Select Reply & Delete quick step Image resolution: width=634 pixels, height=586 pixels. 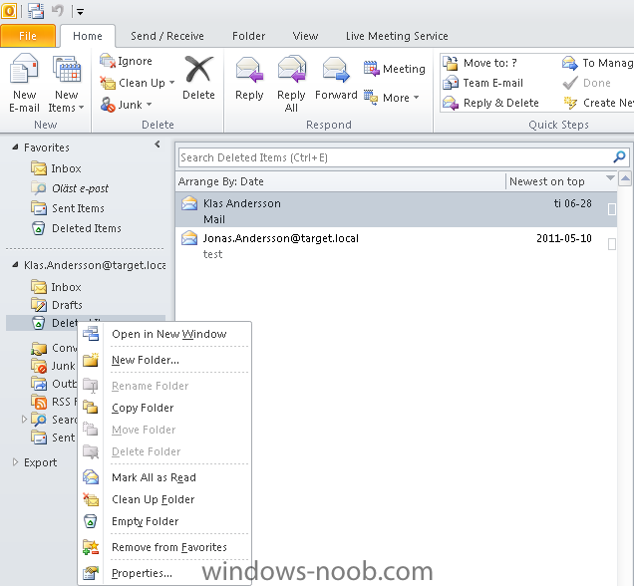coord(490,103)
